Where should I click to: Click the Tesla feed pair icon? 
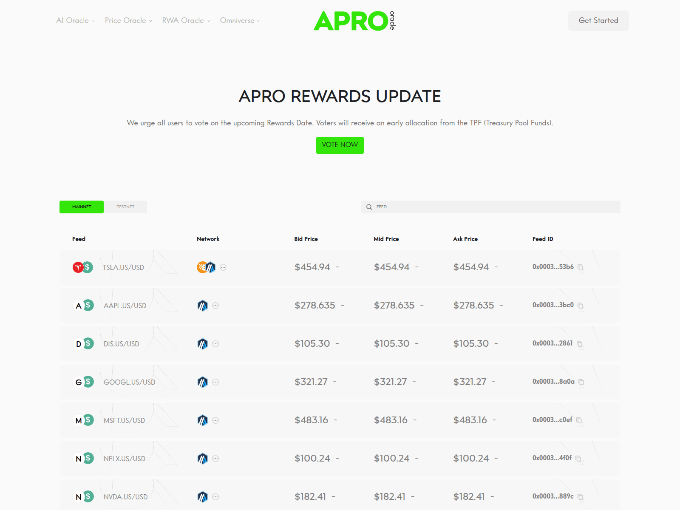pos(82,267)
